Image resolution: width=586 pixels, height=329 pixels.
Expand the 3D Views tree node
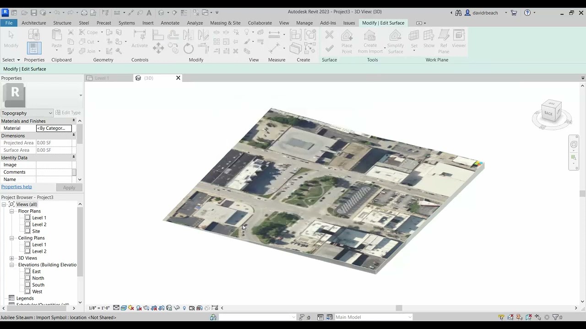coord(12,258)
